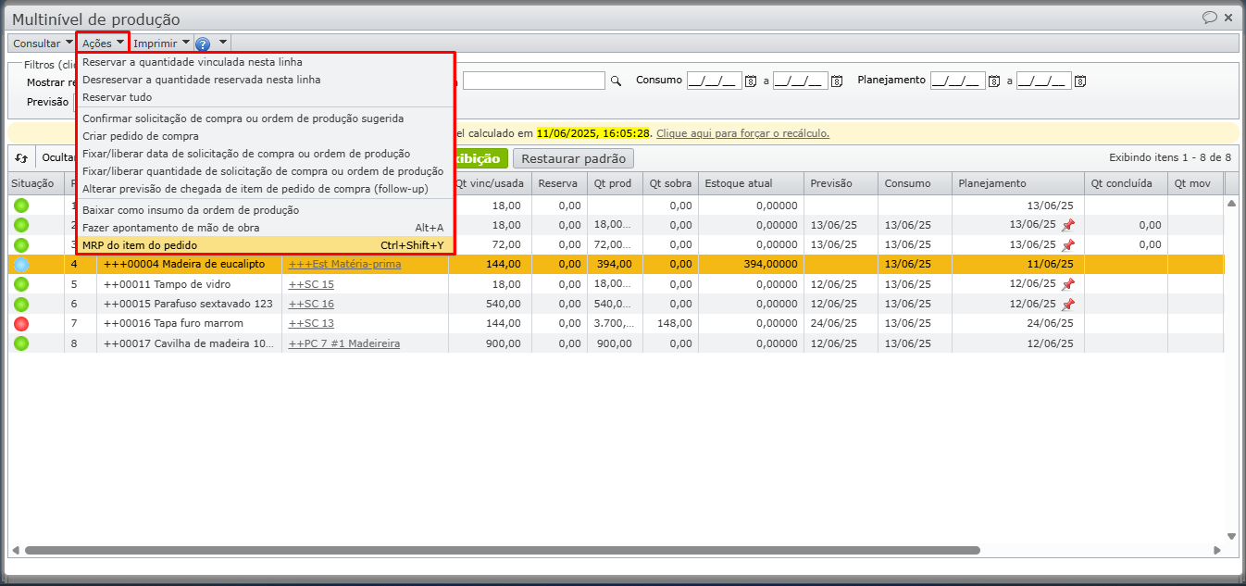
Task: Click the magnifier search icon beside text field
Action: coord(616,81)
